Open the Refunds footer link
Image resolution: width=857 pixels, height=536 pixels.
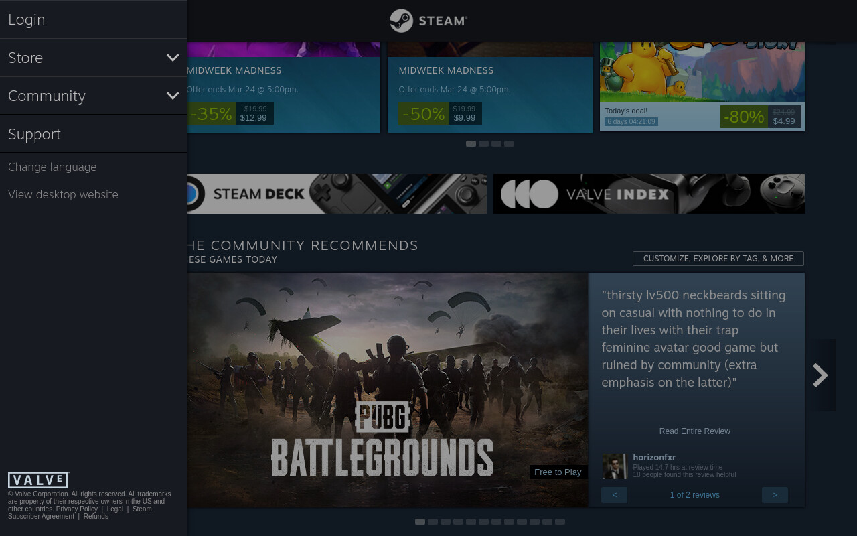(x=96, y=516)
